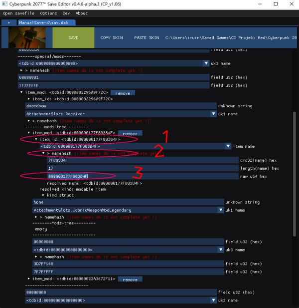Click COPY SKIN button
The width and height of the screenshot is (299, 308).
[x=111, y=38]
